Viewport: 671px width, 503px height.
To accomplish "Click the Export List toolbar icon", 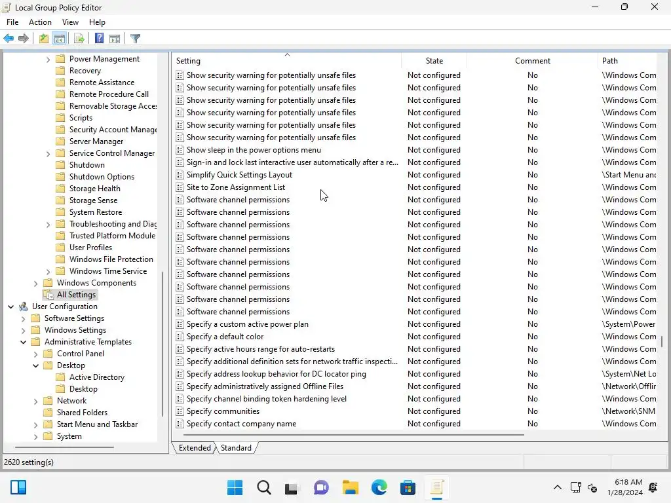I will pos(79,39).
